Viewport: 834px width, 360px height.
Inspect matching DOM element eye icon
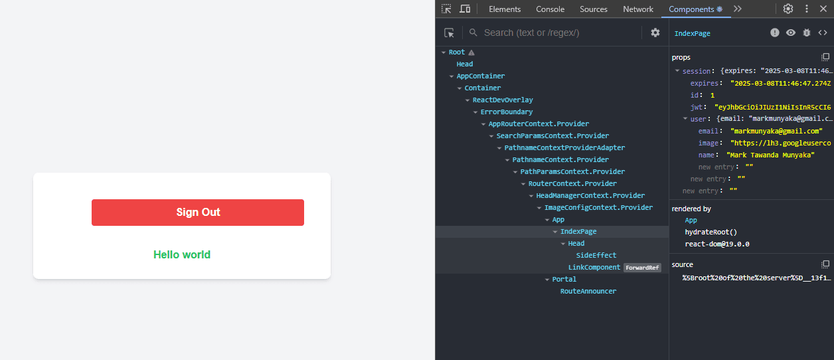(791, 33)
